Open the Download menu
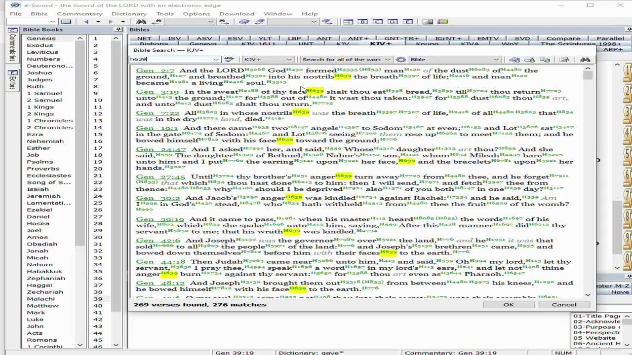Viewport: 632px width, 355px height. tap(237, 14)
